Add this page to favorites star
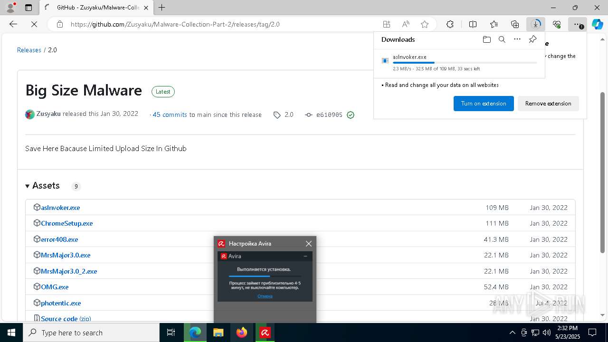 tap(425, 24)
